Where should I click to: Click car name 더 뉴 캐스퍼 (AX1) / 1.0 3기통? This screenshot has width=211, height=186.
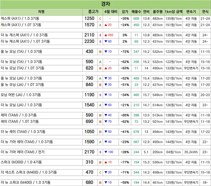point(24,35)
